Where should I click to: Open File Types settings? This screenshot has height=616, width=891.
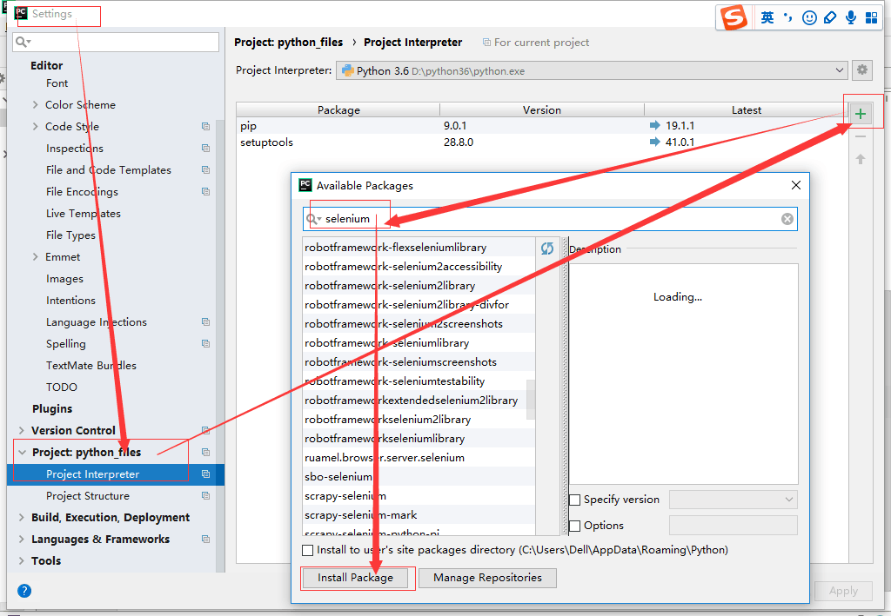click(70, 235)
